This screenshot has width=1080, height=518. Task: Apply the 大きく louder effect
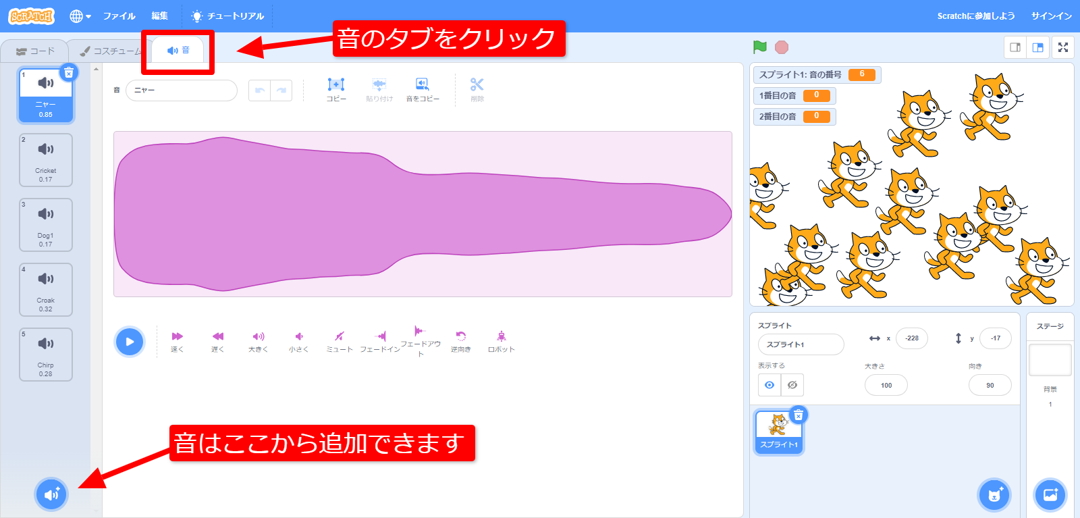click(x=259, y=342)
